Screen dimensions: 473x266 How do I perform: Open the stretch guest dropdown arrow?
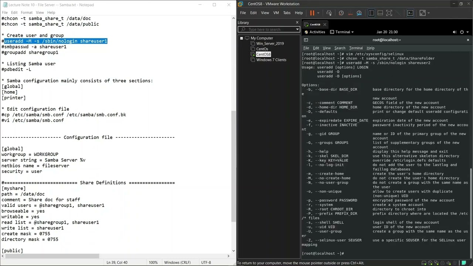pos(428,13)
